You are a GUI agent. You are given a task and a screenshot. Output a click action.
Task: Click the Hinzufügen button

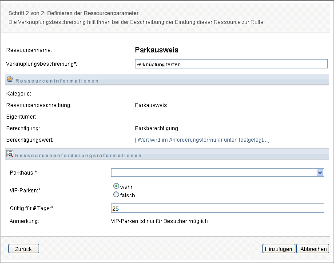278,249
